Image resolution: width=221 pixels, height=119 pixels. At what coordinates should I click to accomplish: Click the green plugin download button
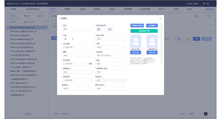pyautogui.click(x=144, y=31)
